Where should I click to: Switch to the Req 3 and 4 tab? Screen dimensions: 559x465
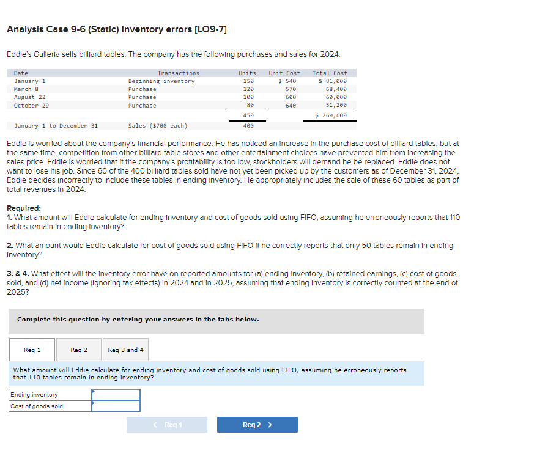[125, 350]
